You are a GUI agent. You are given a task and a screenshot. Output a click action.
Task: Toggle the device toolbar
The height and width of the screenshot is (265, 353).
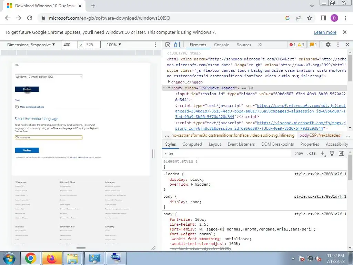click(x=177, y=45)
